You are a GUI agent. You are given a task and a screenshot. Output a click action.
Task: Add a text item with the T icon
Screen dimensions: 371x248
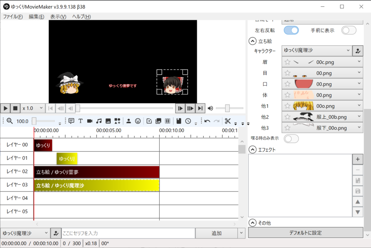[80, 121]
